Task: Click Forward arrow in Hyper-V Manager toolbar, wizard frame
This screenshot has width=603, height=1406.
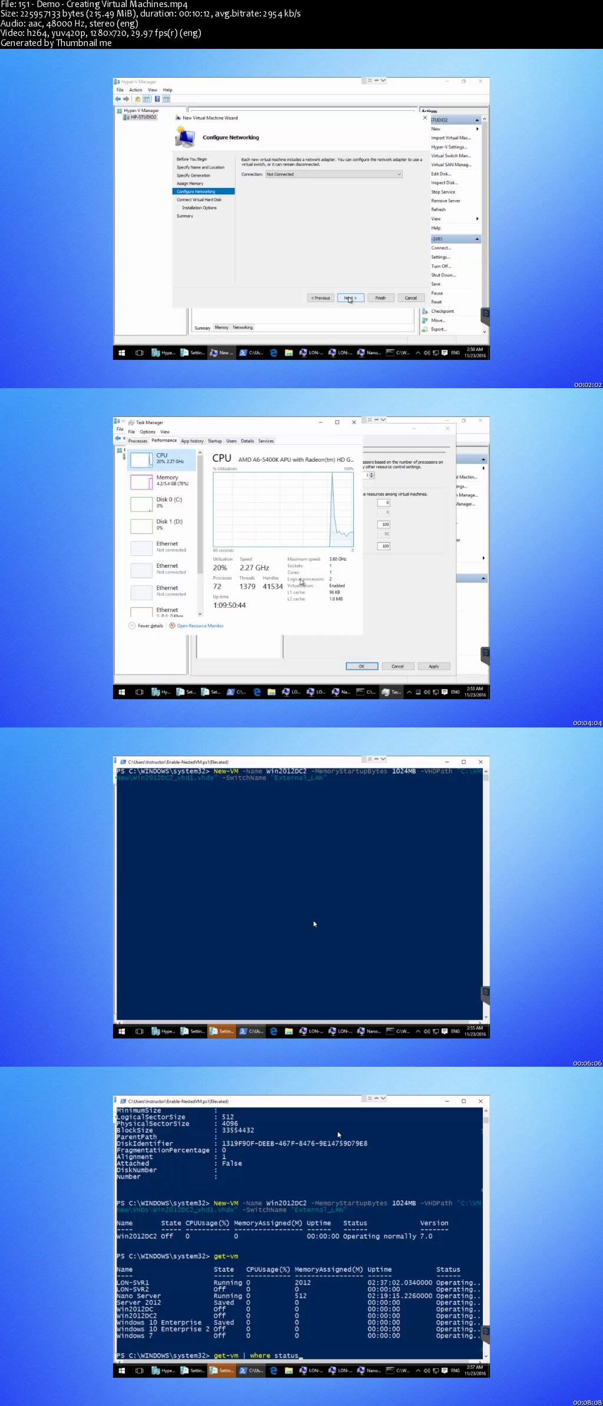Action: 126,99
